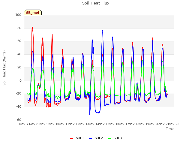Toggle the SHF3 legend entry

coord(115,138)
